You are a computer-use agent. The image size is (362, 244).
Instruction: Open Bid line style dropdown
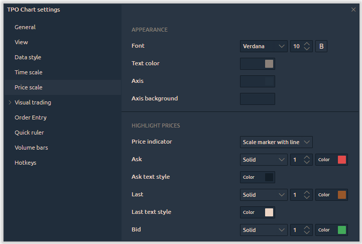coord(264,230)
